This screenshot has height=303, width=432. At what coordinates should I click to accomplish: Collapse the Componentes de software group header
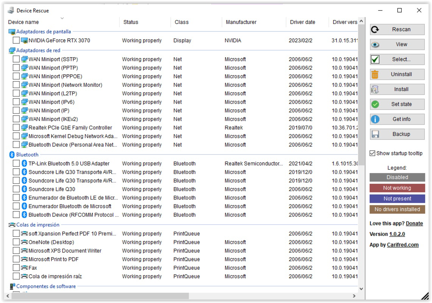click(46, 286)
